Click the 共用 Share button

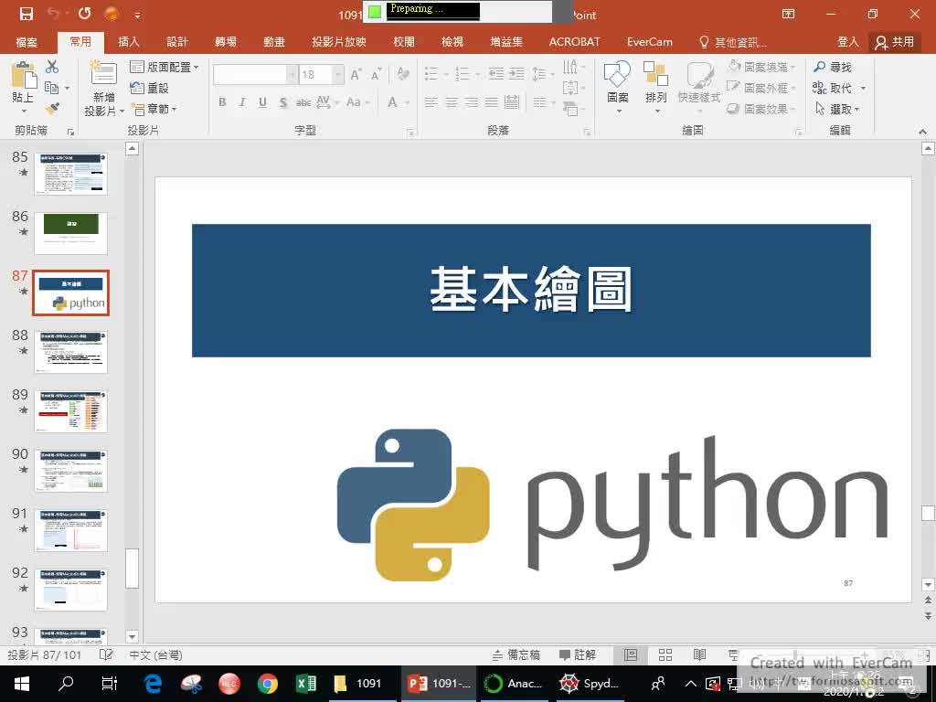[x=894, y=42]
